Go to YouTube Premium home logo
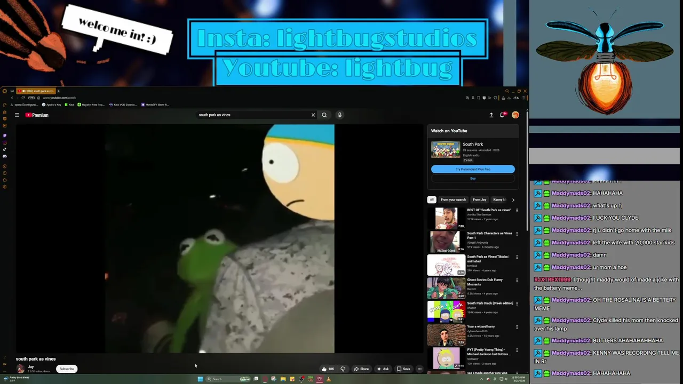This screenshot has width=683, height=384. (x=37, y=115)
